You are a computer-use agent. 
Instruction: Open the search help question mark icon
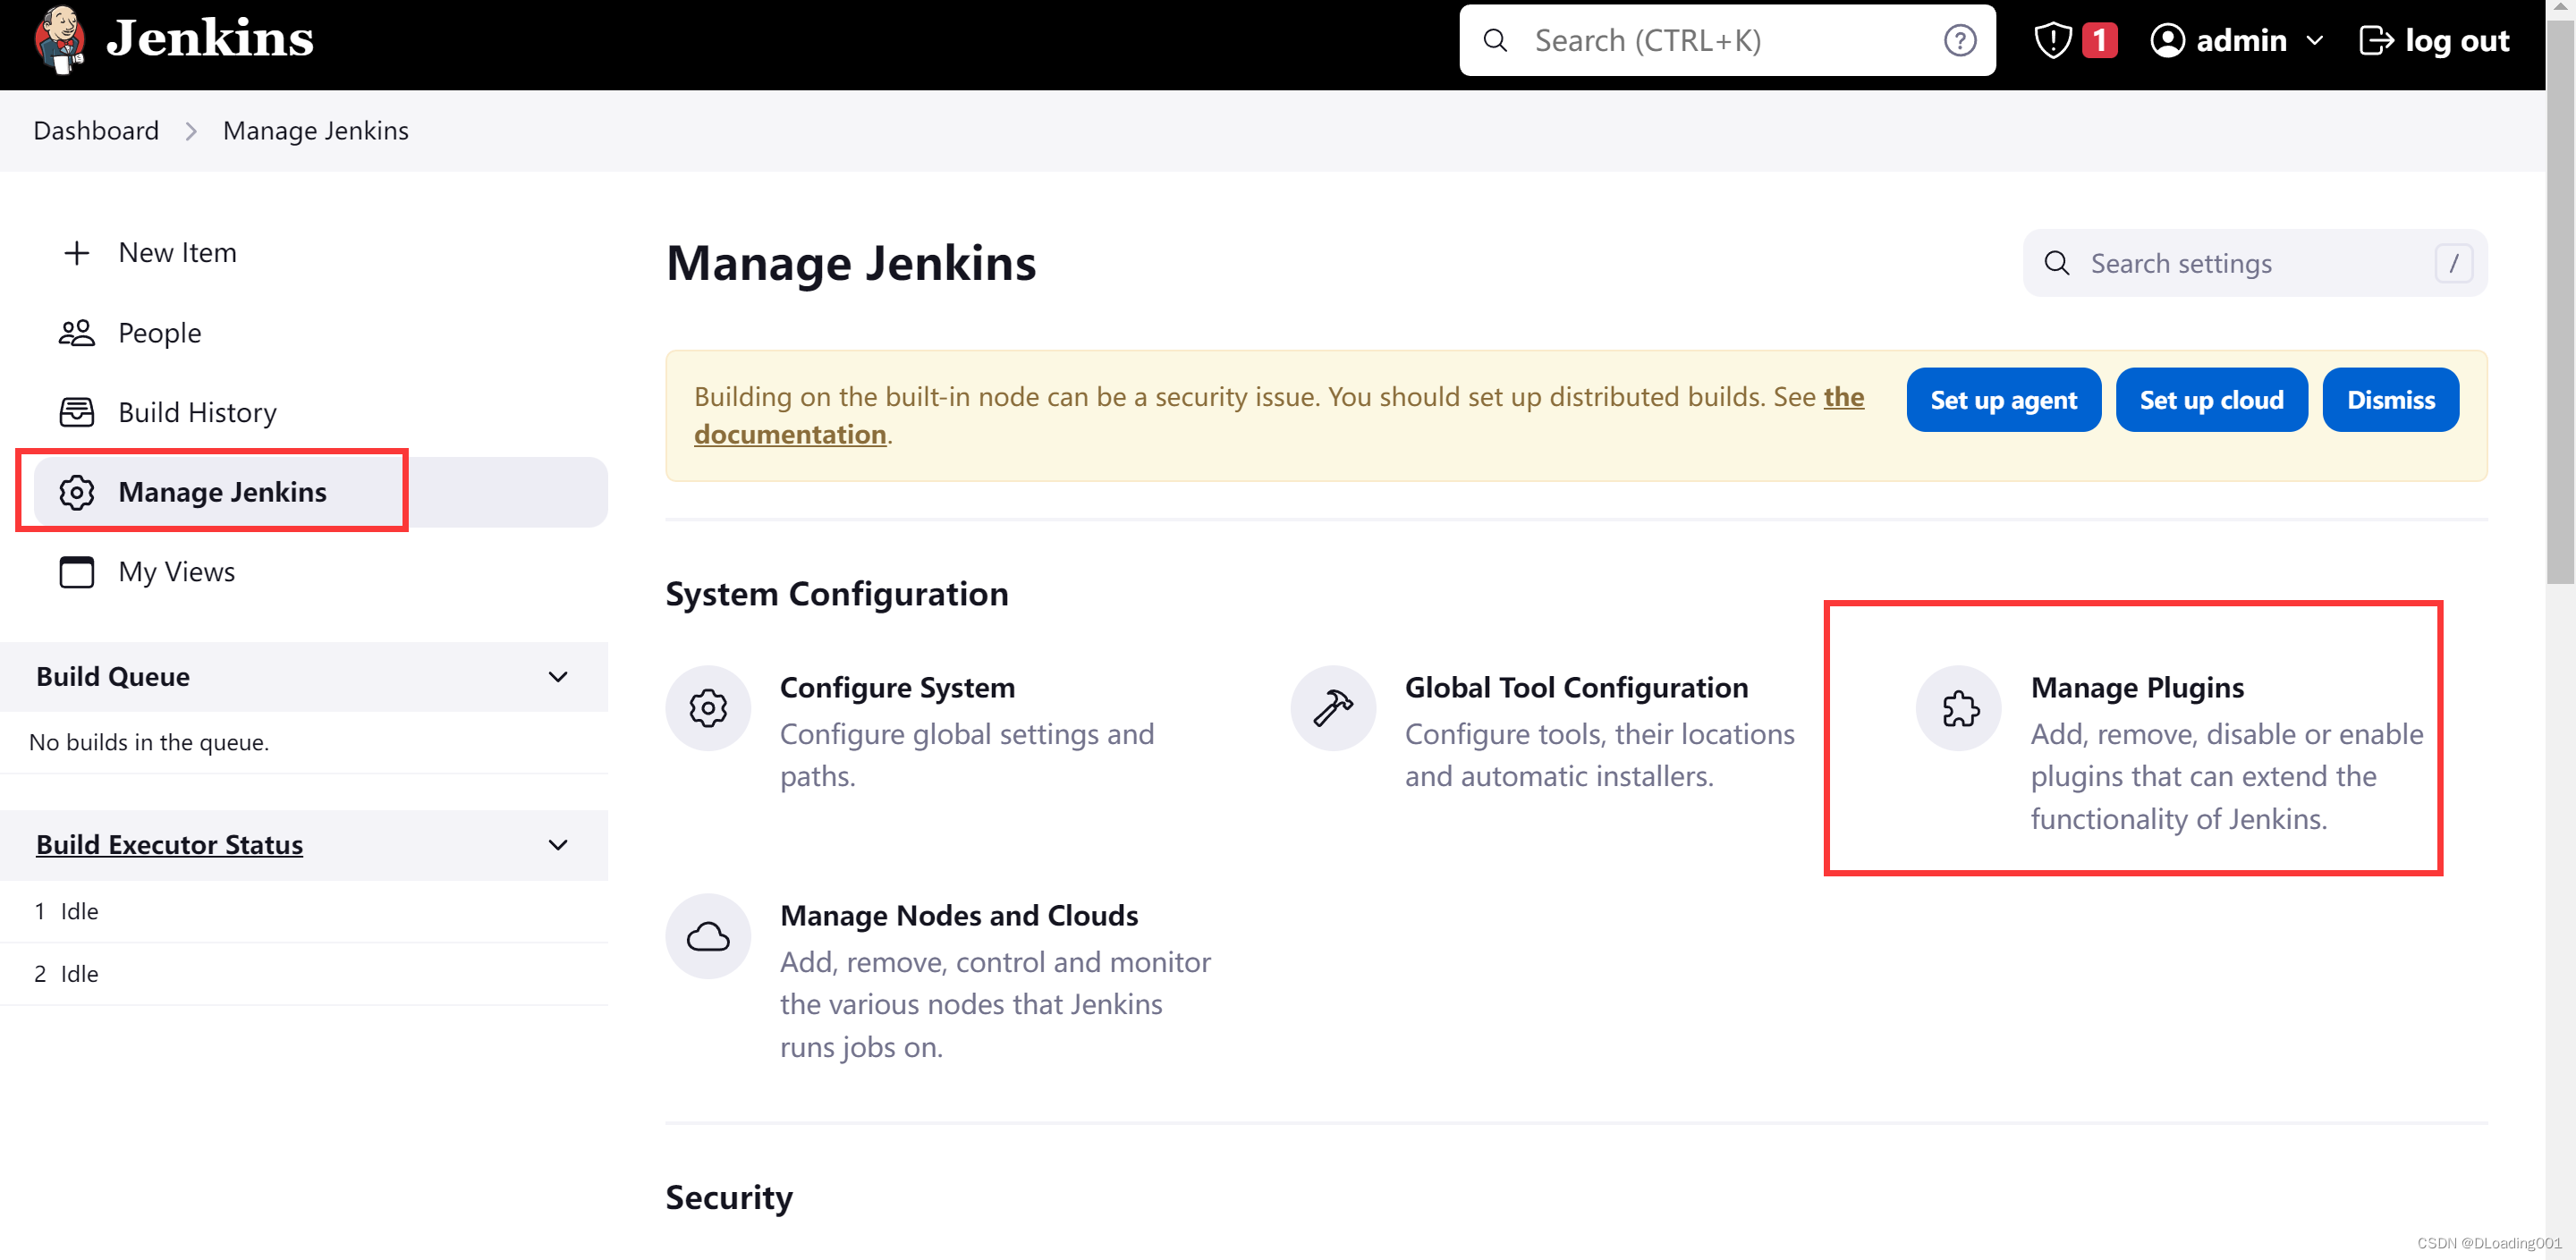tap(1960, 40)
